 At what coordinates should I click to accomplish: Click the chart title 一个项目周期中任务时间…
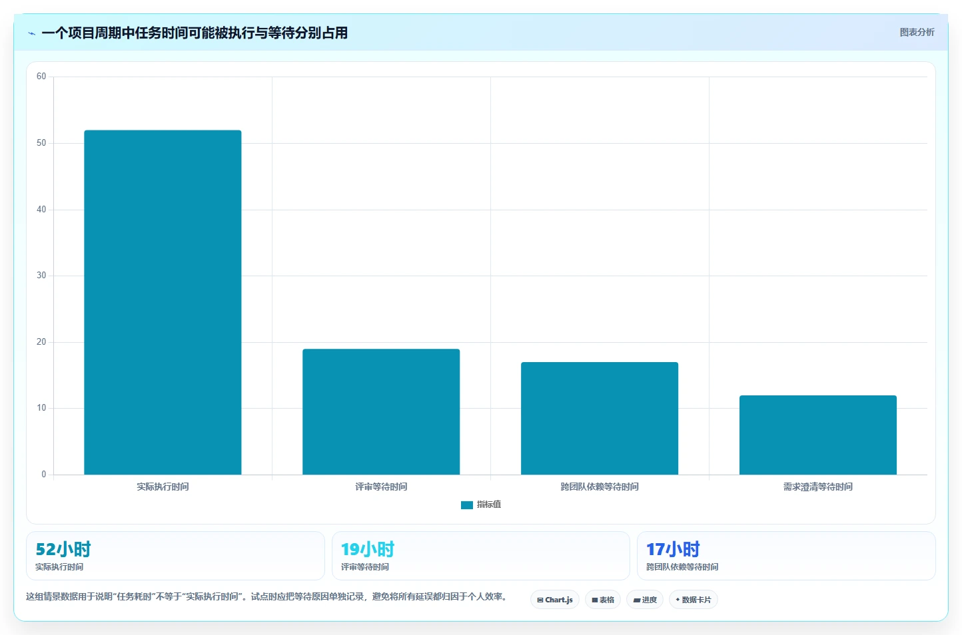point(195,33)
